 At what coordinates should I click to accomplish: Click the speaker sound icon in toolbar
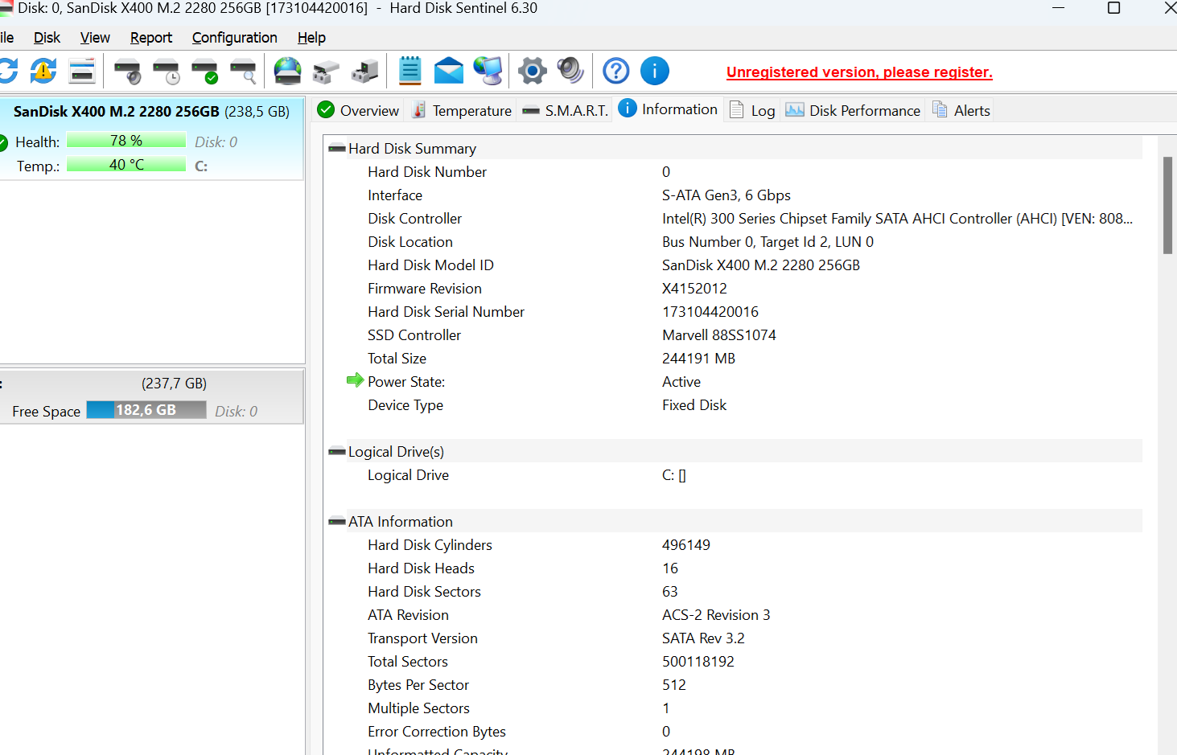tap(570, 72)
